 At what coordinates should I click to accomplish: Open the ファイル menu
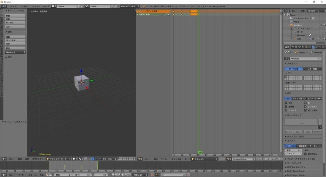pos(12,6)
